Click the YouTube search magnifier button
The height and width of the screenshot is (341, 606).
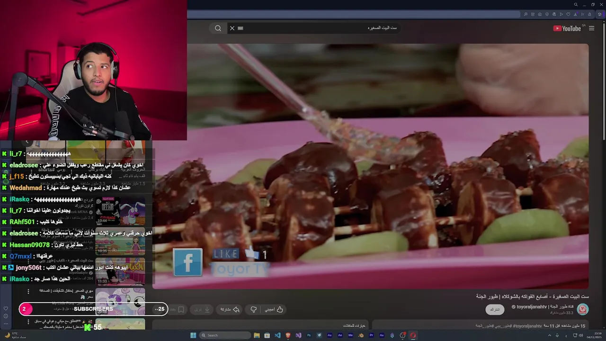(x=218, y=28)
